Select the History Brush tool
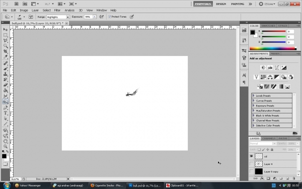Viewport: 302px width, 189px height. coord(6,79)
